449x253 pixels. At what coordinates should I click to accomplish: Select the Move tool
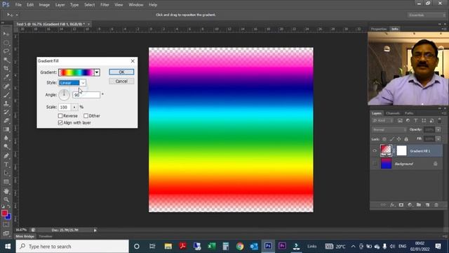tap(6, 34)
